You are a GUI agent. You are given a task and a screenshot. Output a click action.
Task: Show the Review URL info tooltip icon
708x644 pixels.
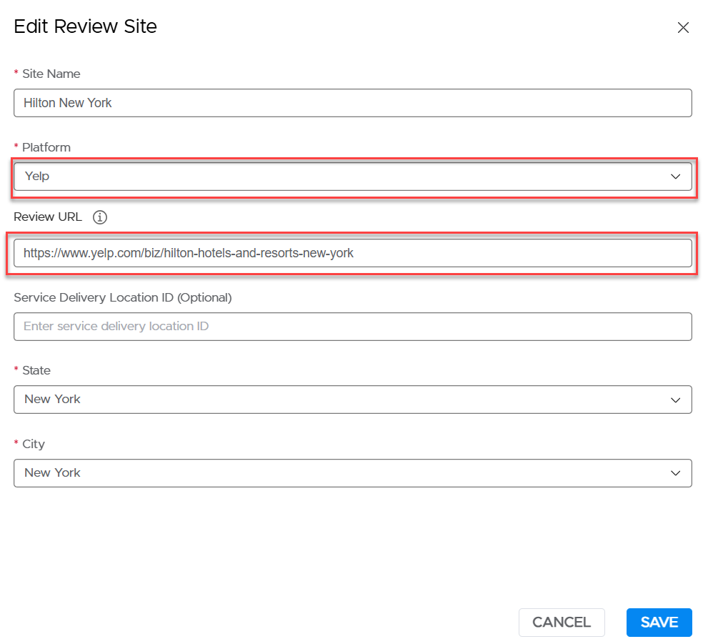point(100,217)
